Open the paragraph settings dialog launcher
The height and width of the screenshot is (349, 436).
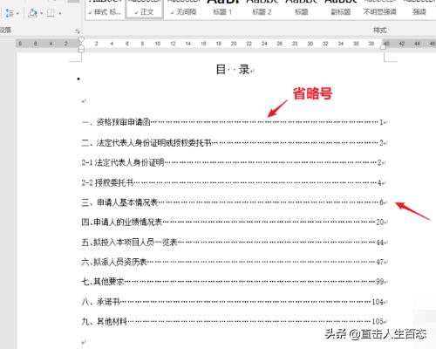coord(77,31)
